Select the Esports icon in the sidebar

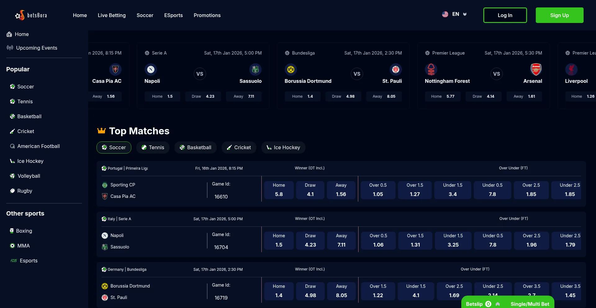13,261
